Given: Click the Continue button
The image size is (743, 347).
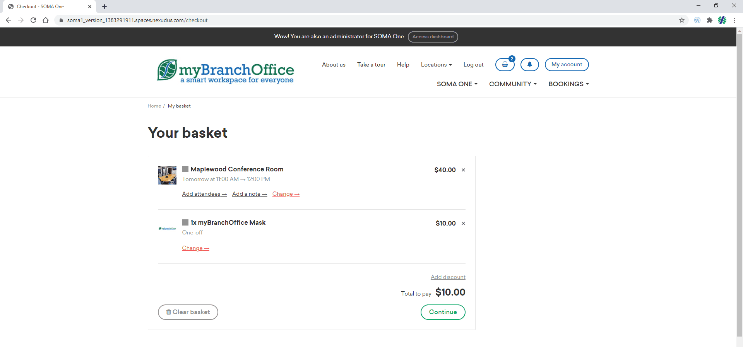Looking at the screenshot, I should [x=443, y=312].
